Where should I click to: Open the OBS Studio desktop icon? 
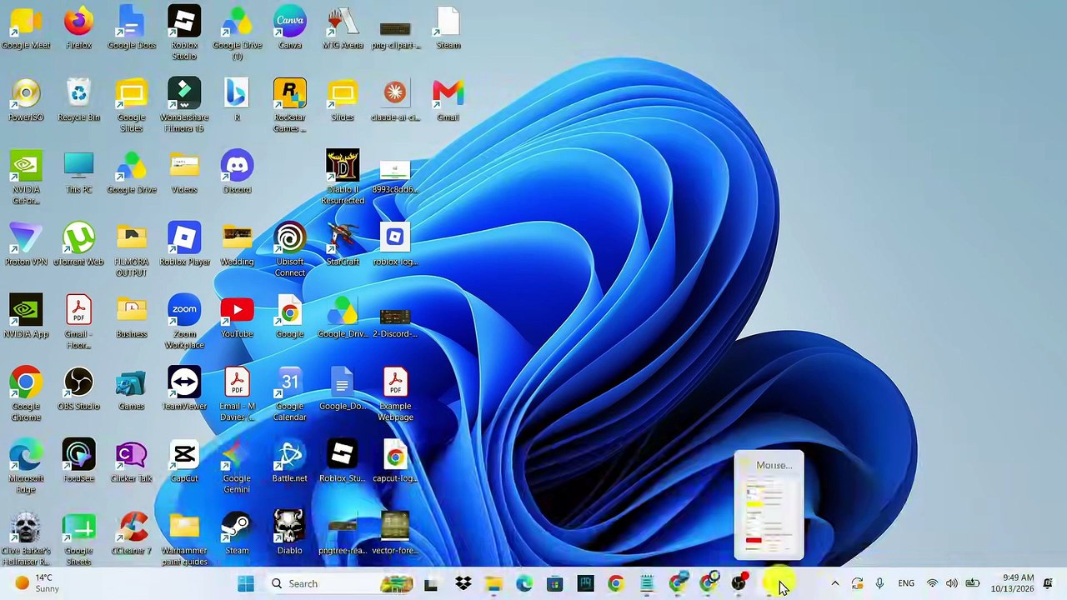click(x=78, y=389)
